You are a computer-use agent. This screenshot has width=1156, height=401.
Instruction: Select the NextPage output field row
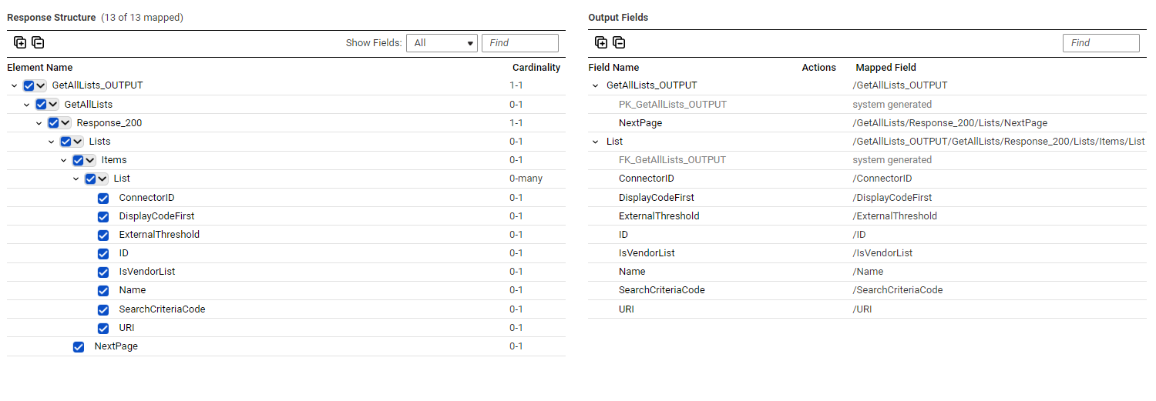tap(867, 123)
